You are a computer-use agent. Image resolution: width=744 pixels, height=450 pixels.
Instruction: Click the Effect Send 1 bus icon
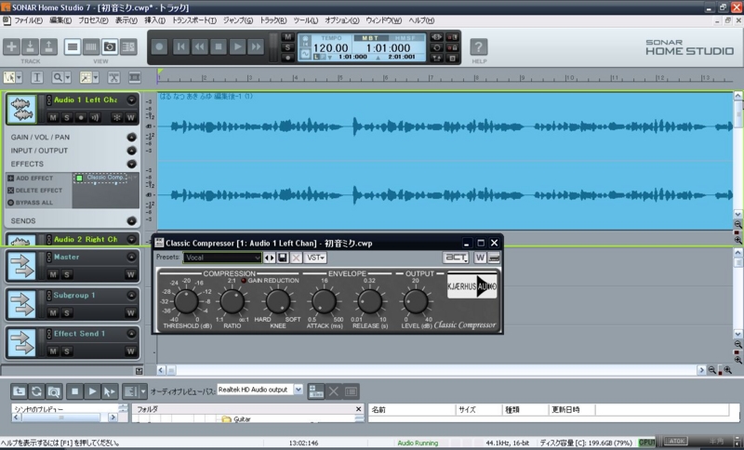(21, 342)
